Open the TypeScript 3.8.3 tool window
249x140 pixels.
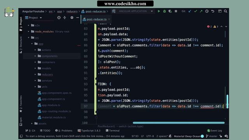point(89,131)
